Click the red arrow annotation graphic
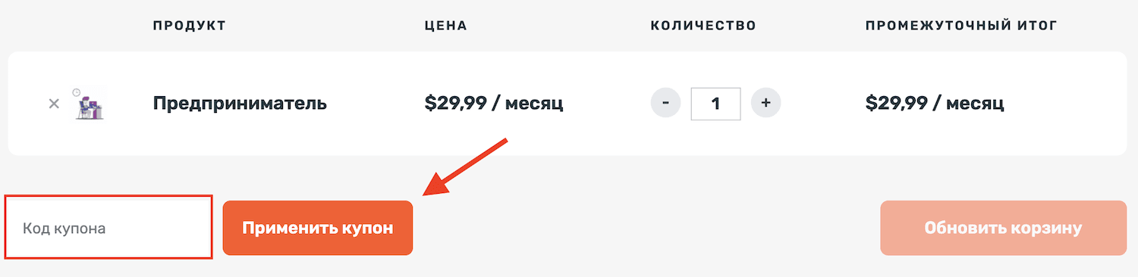 tap(464, 167)
